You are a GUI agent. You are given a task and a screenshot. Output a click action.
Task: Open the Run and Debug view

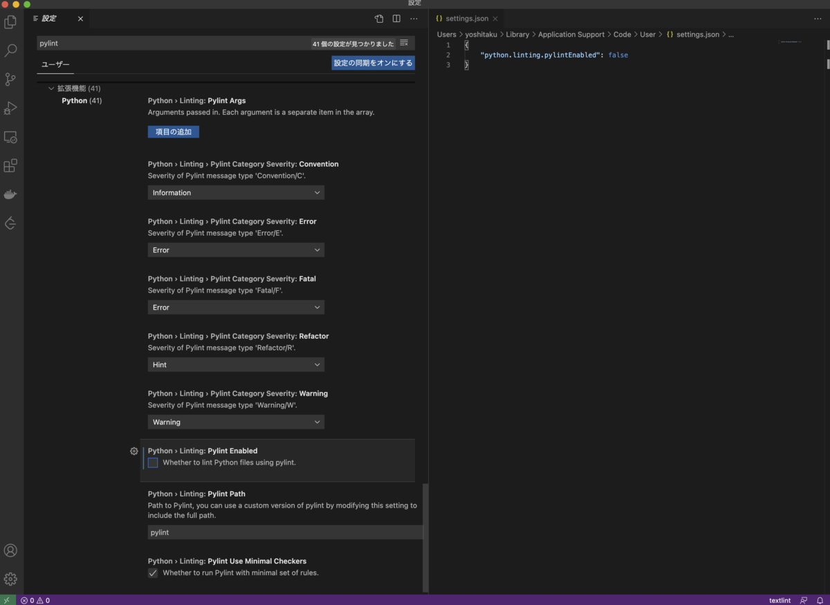click(10, 108)
